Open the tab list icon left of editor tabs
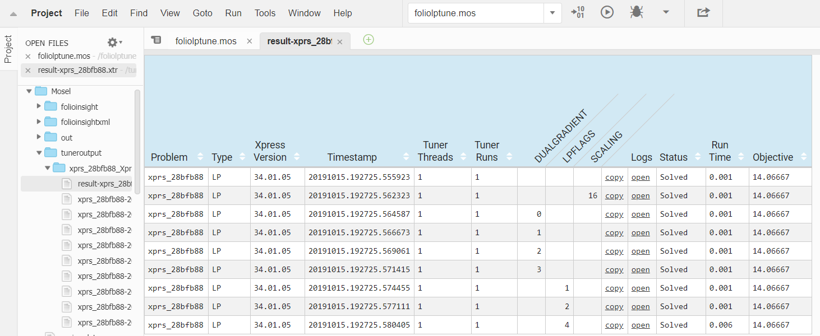 pyautogui.click(x=156, y=40)
